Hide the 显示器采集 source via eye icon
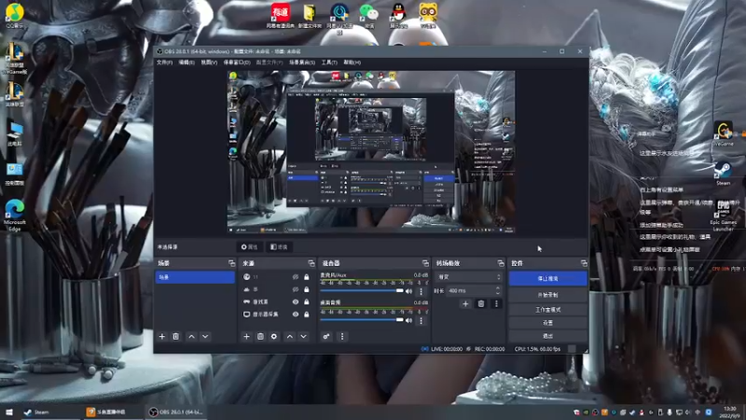Viewport: 746px width, 420px height. coord(296,315)
